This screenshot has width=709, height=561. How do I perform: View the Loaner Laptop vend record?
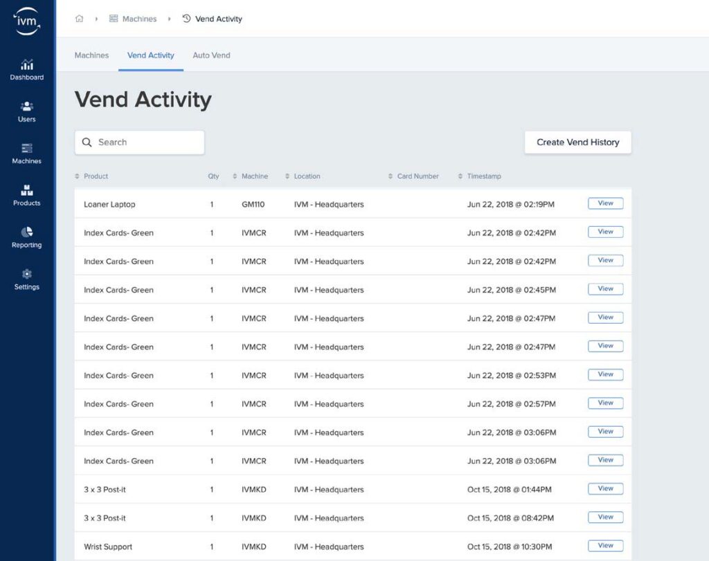pyautogui.click(x=605, y=203)
